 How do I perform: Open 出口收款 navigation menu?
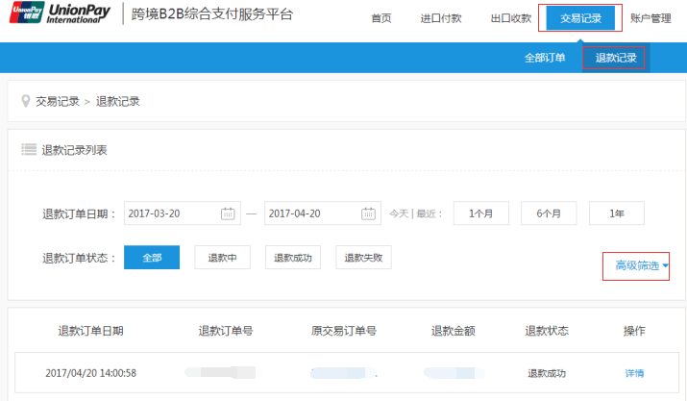(510, 18)
